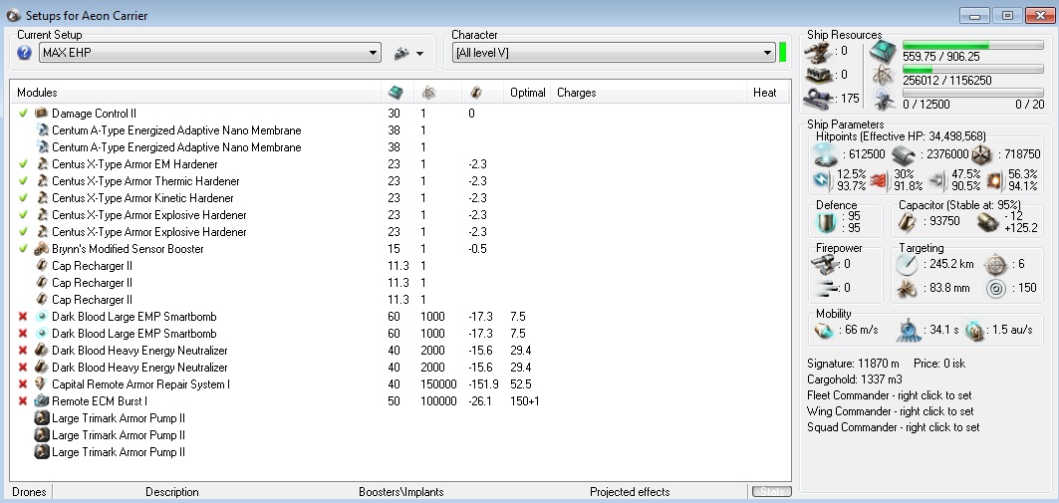Toggle Capital Remote Armor Repair System I status
The image size is (1059, 503).
pyautogui.click(x=23, y=384)
